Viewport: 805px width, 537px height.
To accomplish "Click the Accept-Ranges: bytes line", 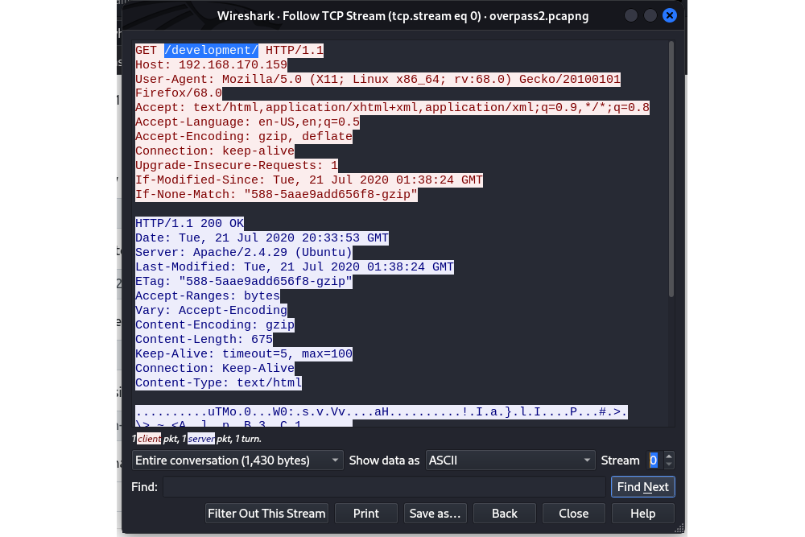I will (208, 295).
